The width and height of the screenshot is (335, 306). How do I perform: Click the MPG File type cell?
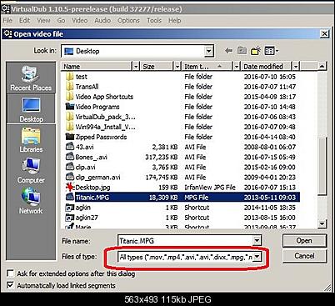(197, 198)
